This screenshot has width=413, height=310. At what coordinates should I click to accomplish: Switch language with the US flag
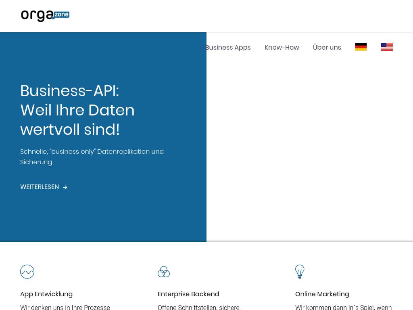pos(386,47)
